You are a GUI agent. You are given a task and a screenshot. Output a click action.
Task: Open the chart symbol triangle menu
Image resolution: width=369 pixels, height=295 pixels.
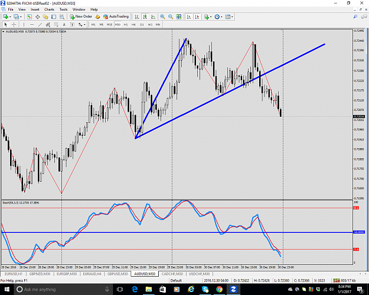(4, 31)
